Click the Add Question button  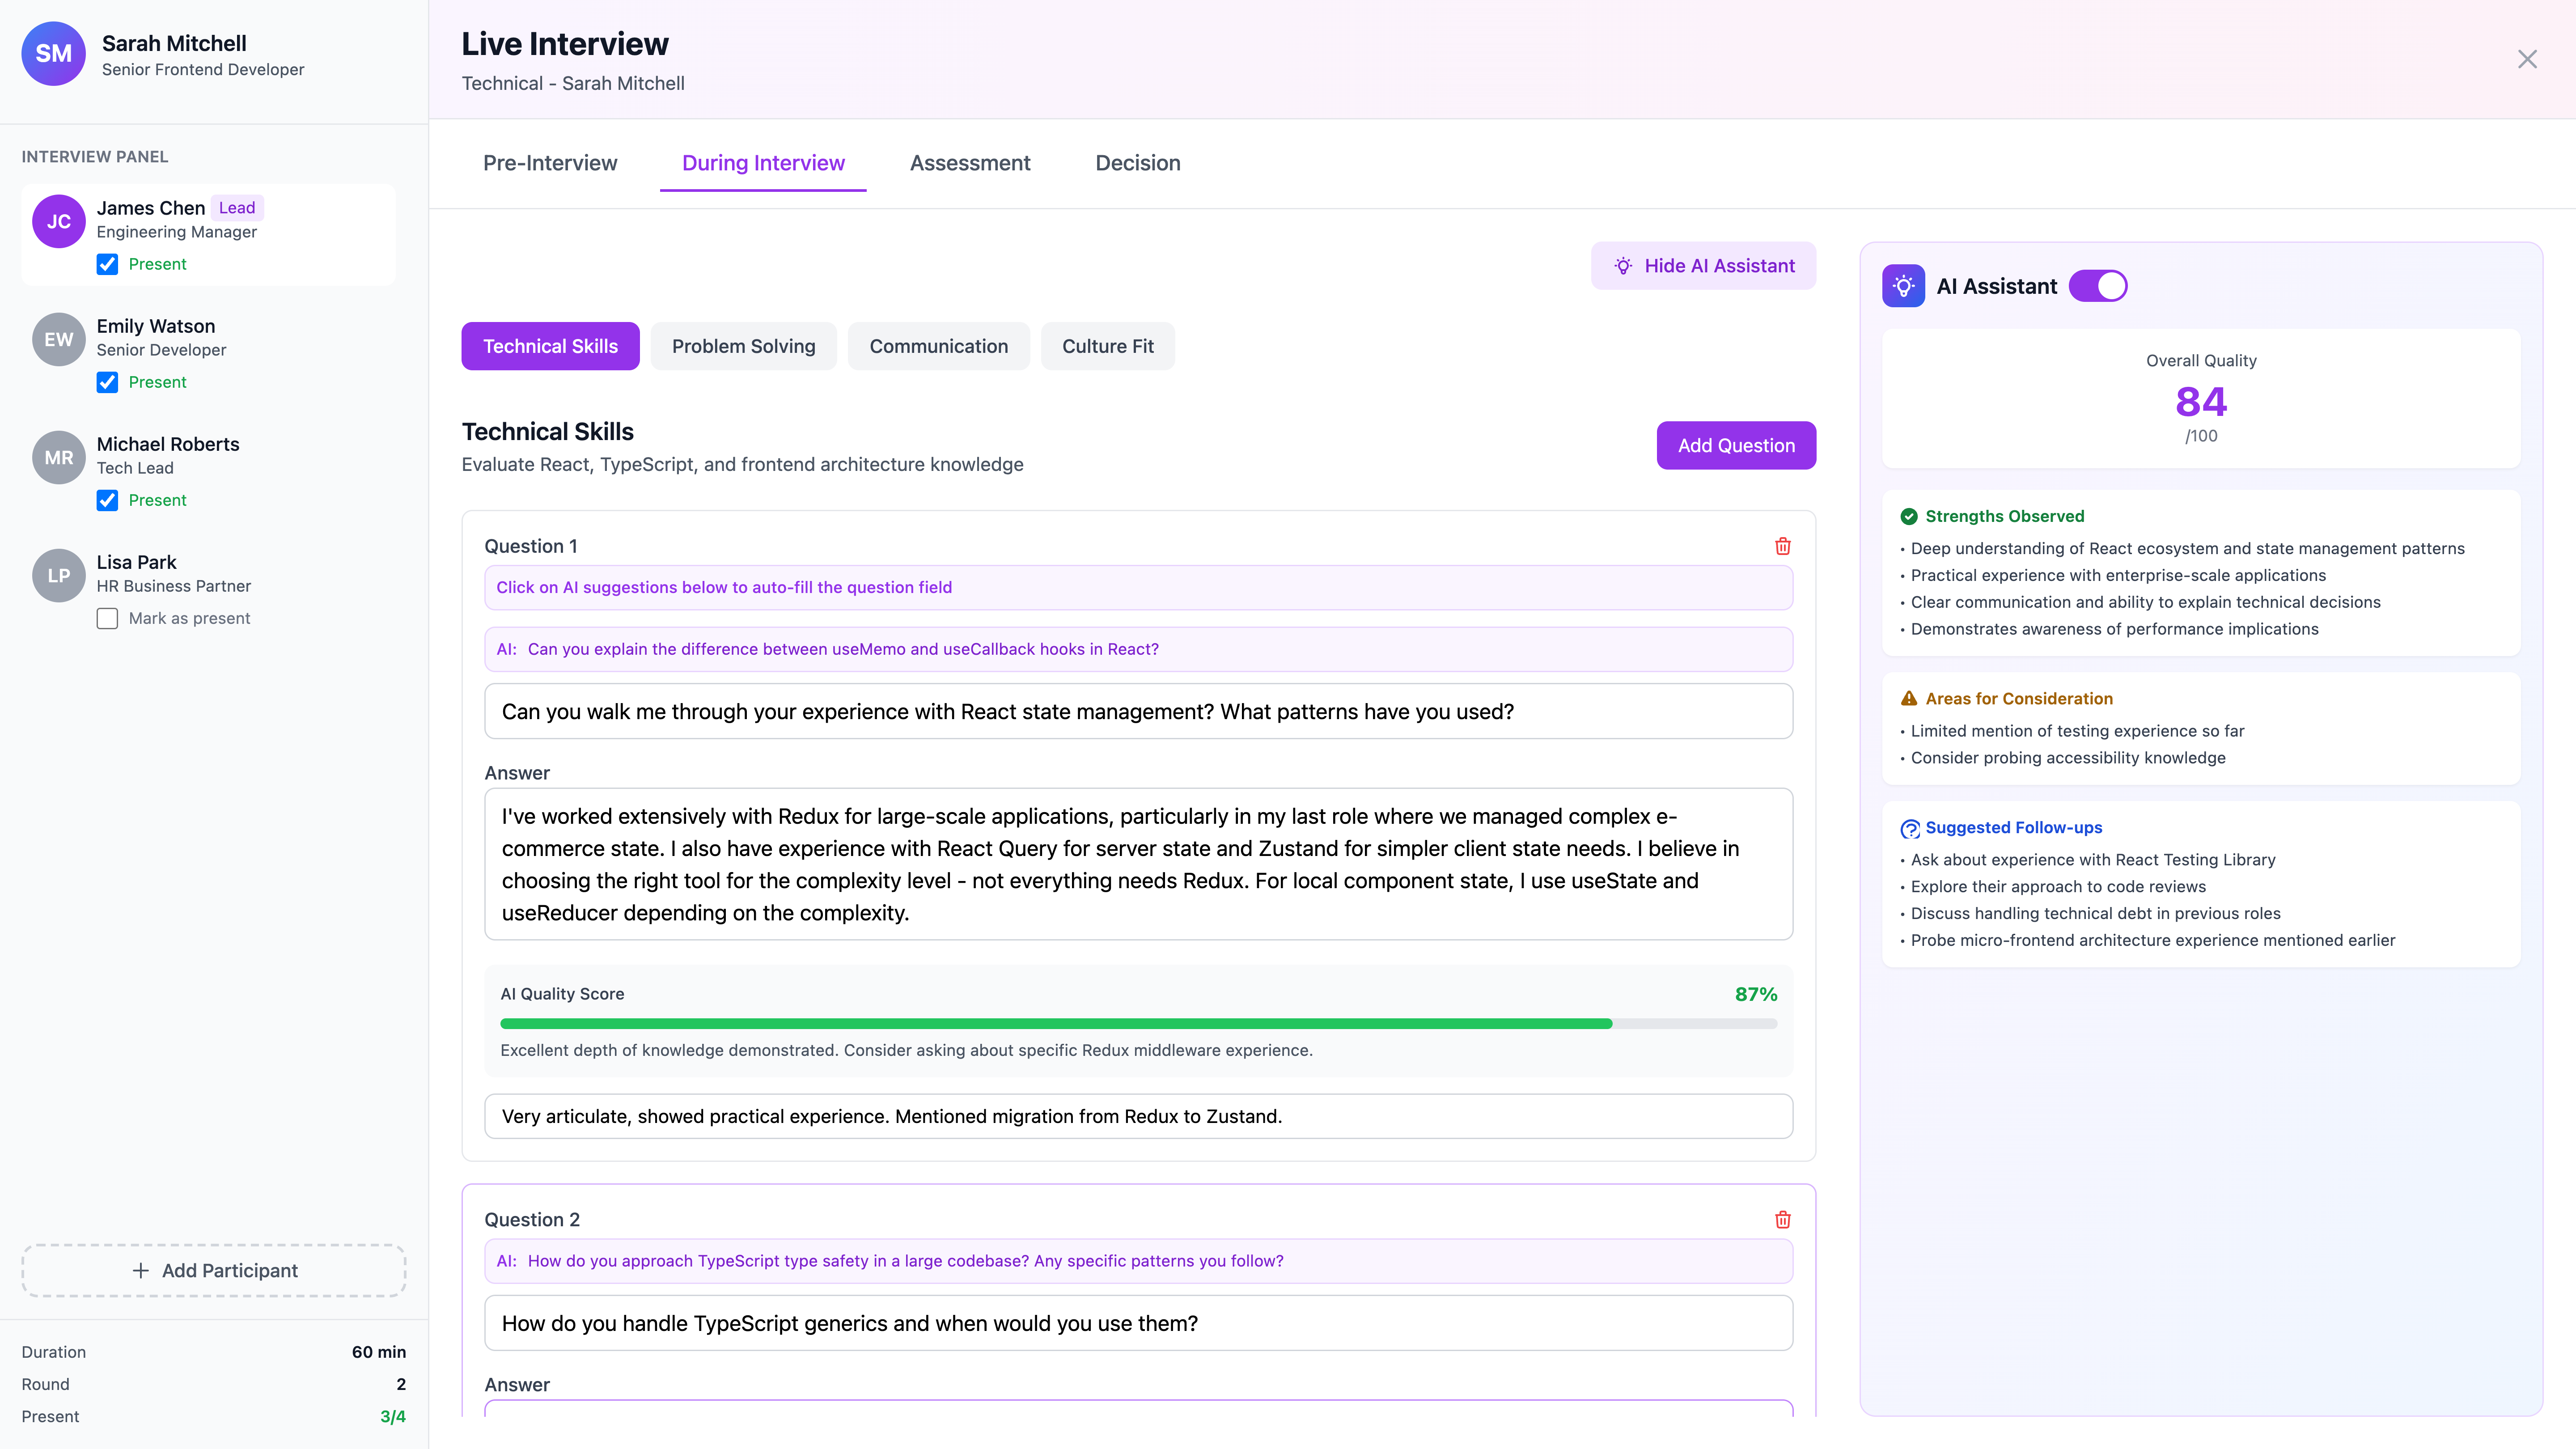pos(1736,445)
